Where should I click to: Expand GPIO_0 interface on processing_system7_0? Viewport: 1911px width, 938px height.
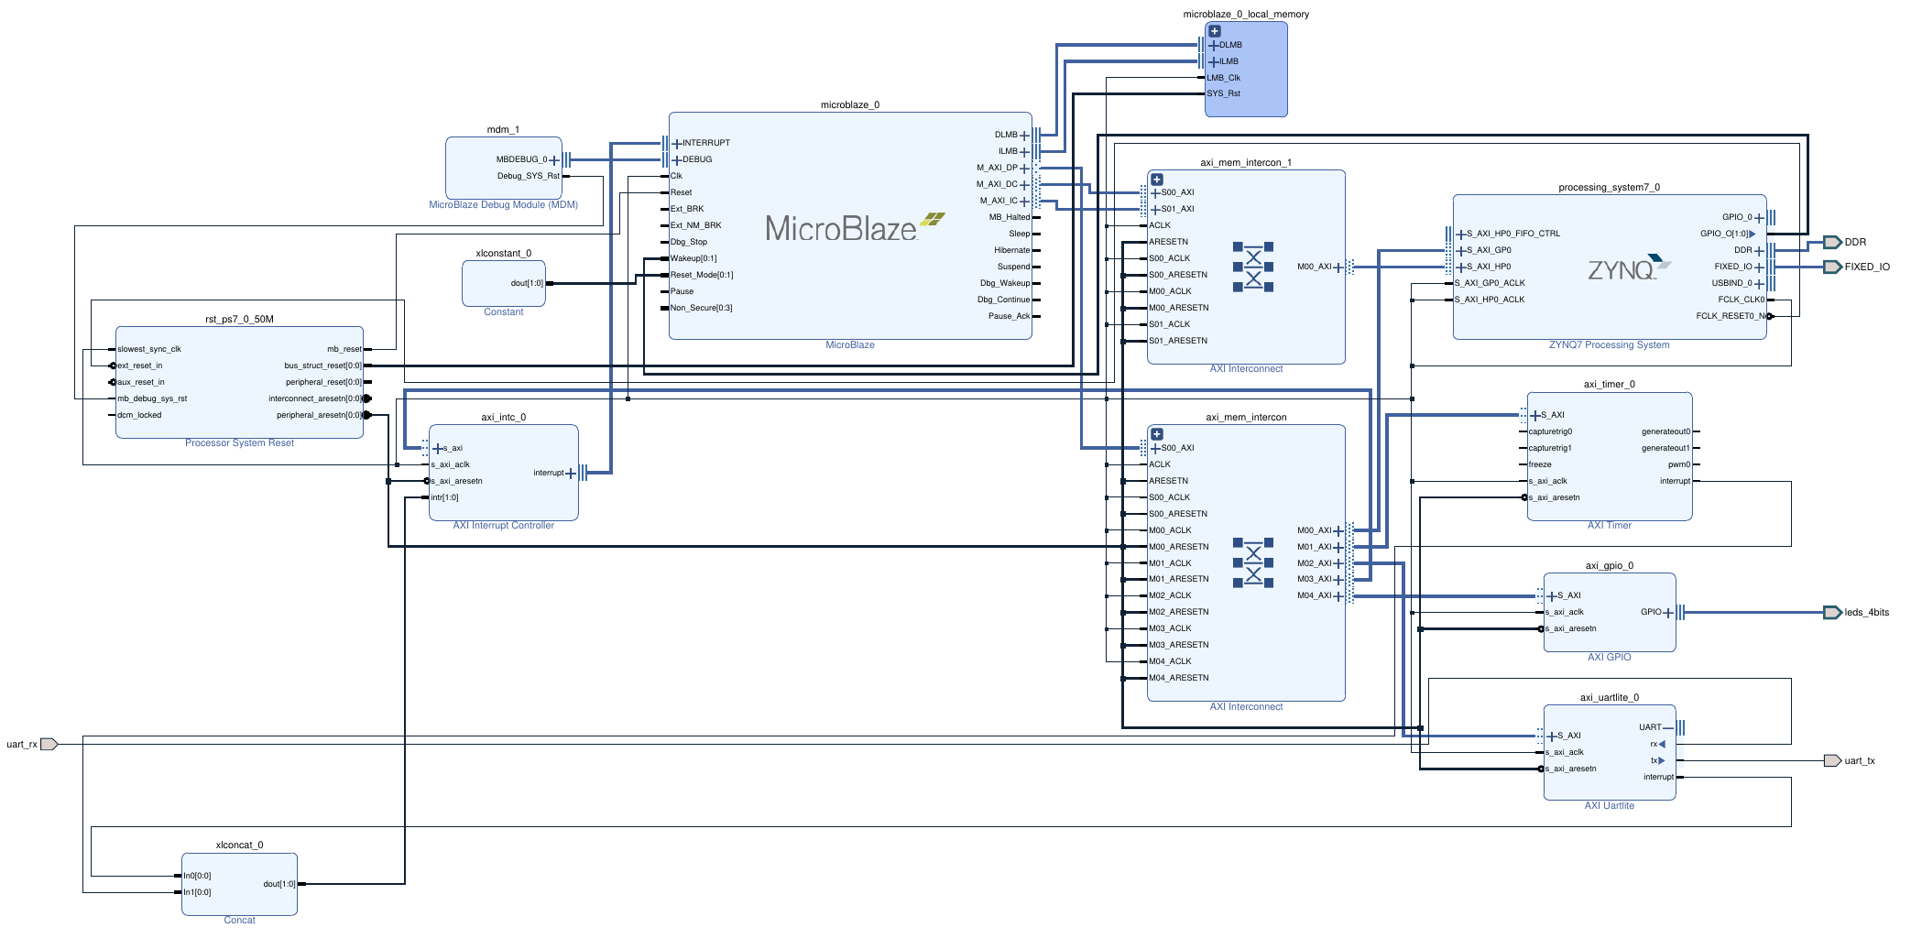[x=1760, y=218]
